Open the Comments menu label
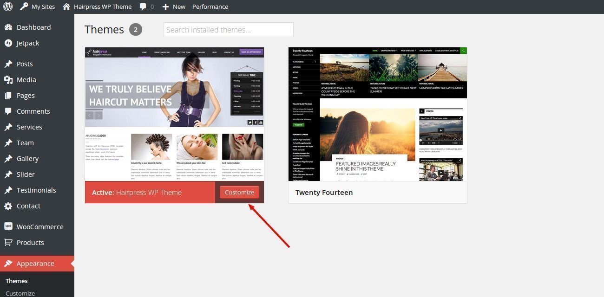 click(33, 111)
